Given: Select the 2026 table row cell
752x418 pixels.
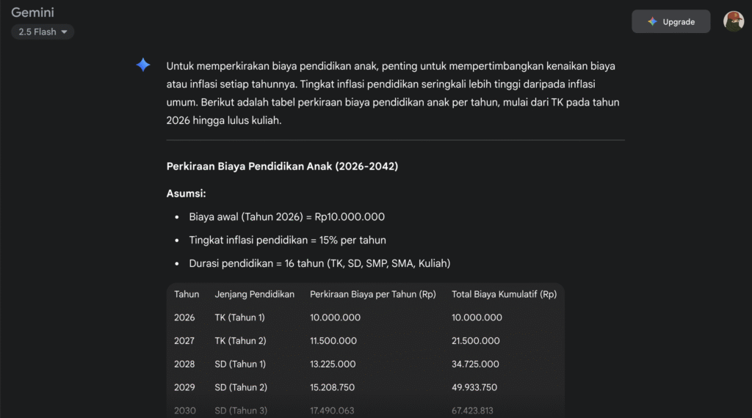Looking at the screenshot, I should (x=184, y=318).
